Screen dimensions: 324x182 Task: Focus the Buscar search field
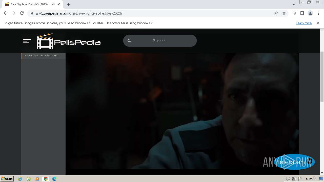160,41
